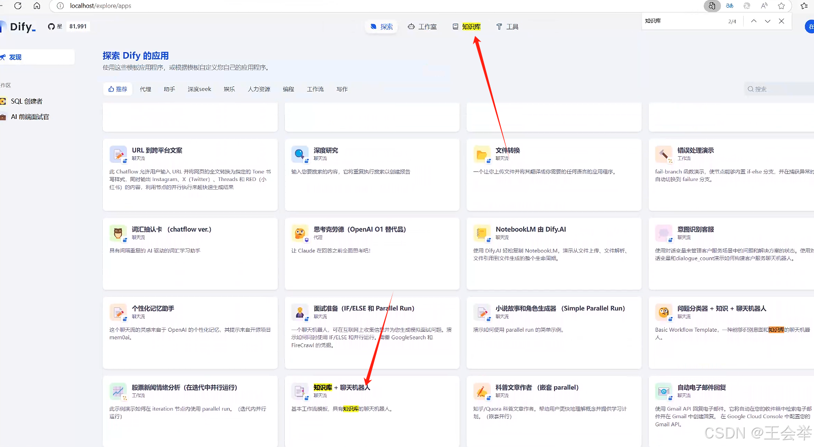Click the find-in-page text field with 知识库
The image size is (814, 447).
pos(683,21)
